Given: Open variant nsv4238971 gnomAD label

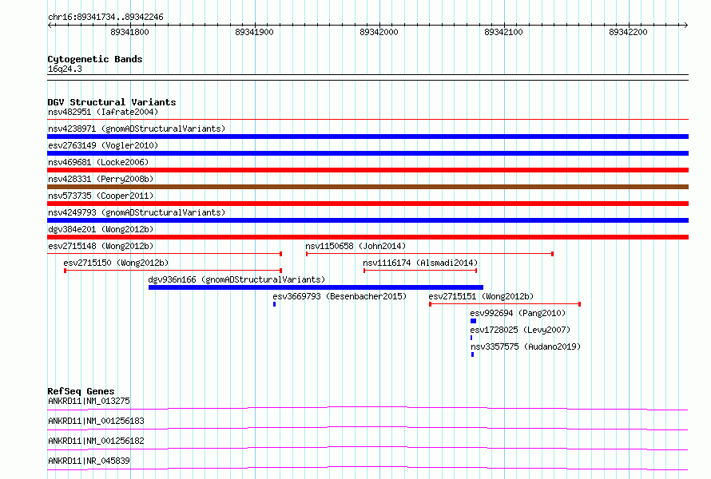Looking at the screenshot, I should (x=137, y=129).
